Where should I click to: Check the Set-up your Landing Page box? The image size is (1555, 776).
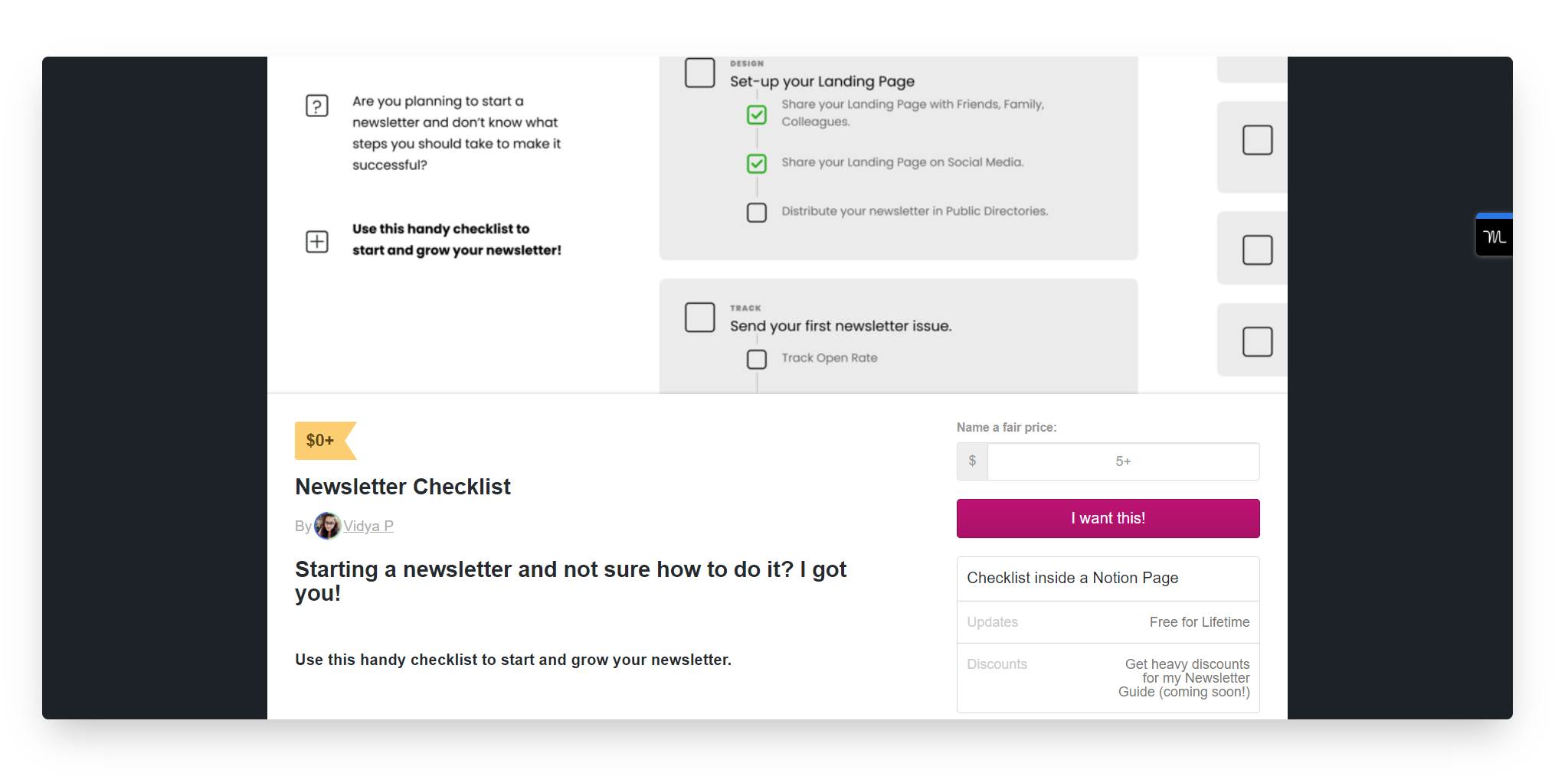700,73
